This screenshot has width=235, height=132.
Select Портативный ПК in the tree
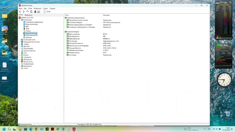tap(32, 35)
